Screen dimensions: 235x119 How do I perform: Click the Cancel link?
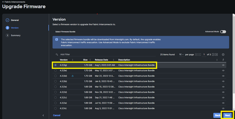[57, 115]
